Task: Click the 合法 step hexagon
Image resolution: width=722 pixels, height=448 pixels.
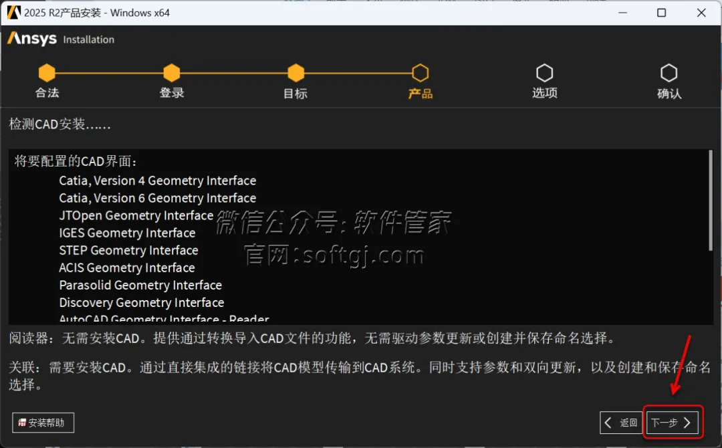Action: coord(47,73)
